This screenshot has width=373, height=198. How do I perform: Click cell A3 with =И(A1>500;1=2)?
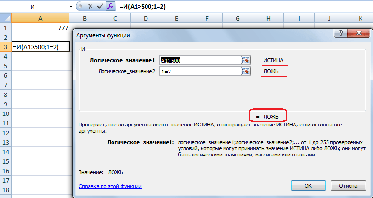pos(40,47)
